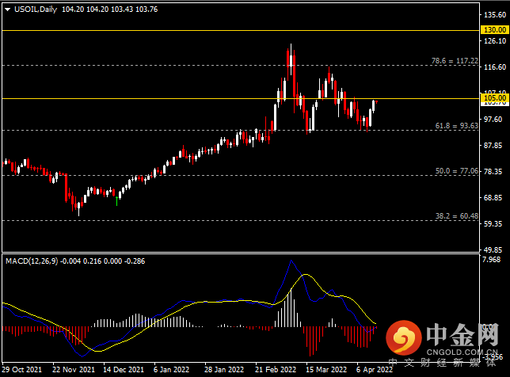Select the upper yellow horizontal line at 130.00
Viewport: 510px width, 377px height.
(x=241, y=31)
